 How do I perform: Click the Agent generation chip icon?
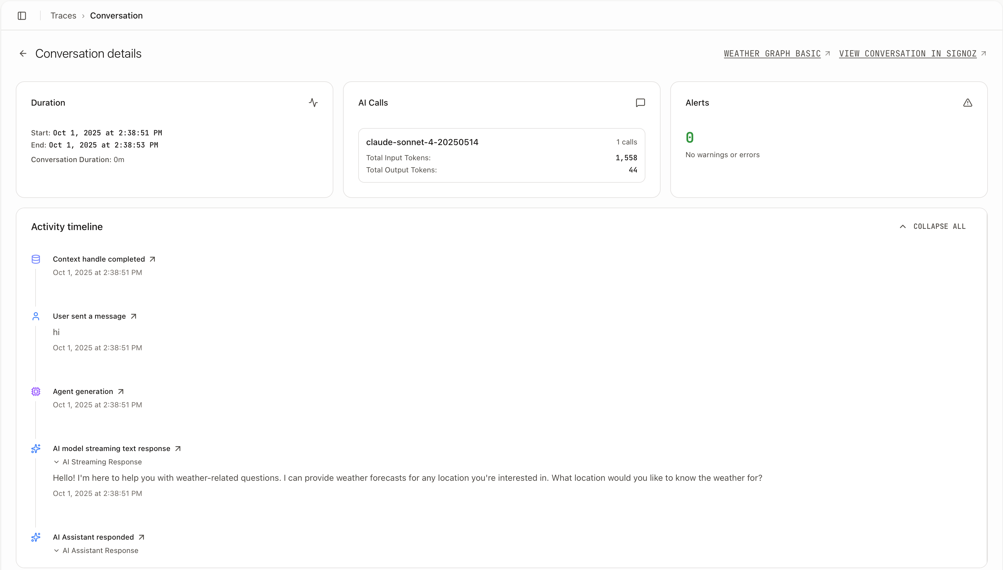coord(36,392)
